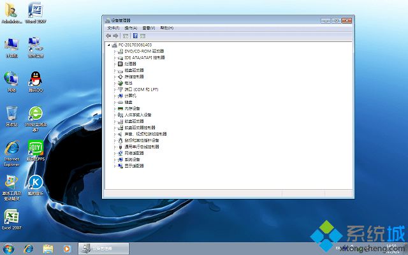
Task: Select the 存储控制器 tree label
Action: point(134,76)
